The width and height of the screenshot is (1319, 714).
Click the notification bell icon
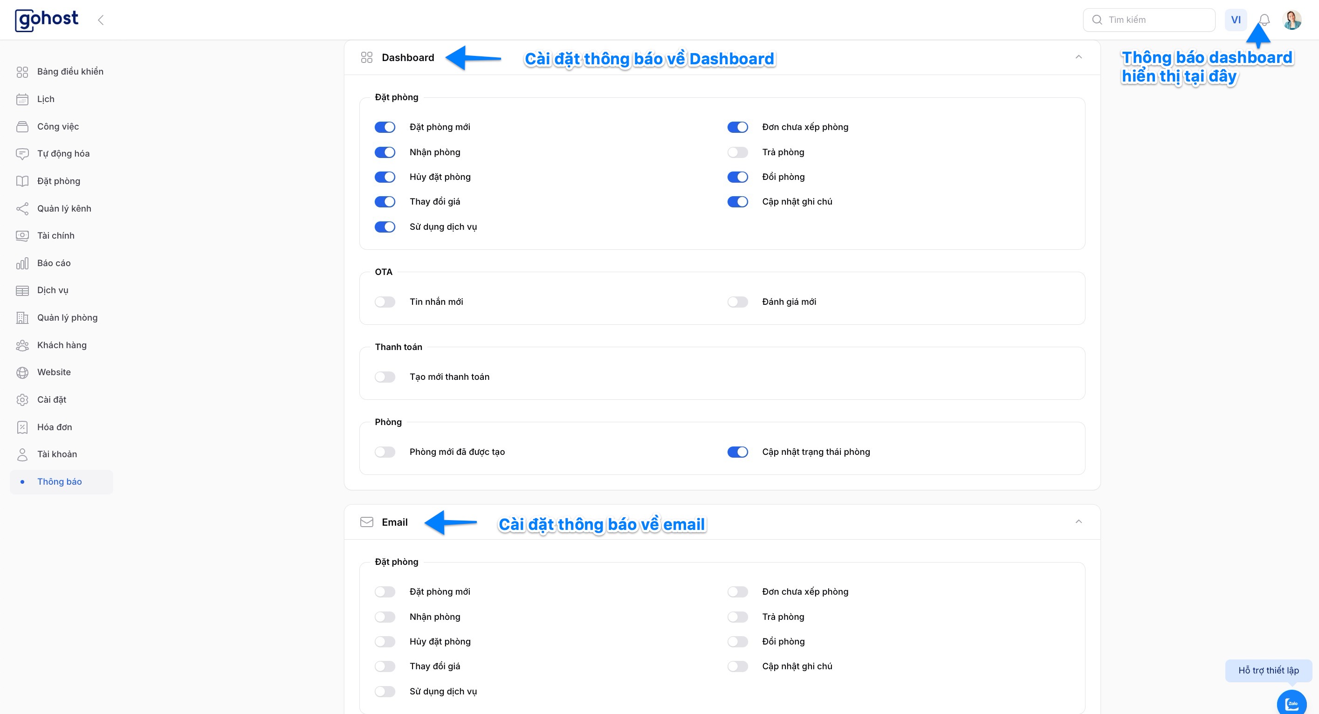pyautogui.click(x=1264, y=20)
